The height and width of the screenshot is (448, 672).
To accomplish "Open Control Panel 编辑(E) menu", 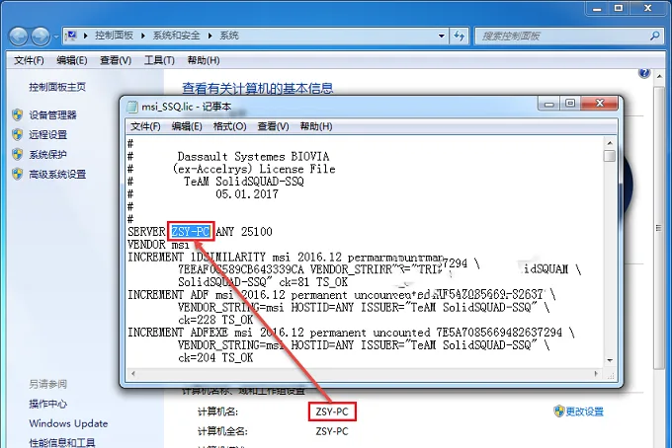I will (x=72, y=60).
